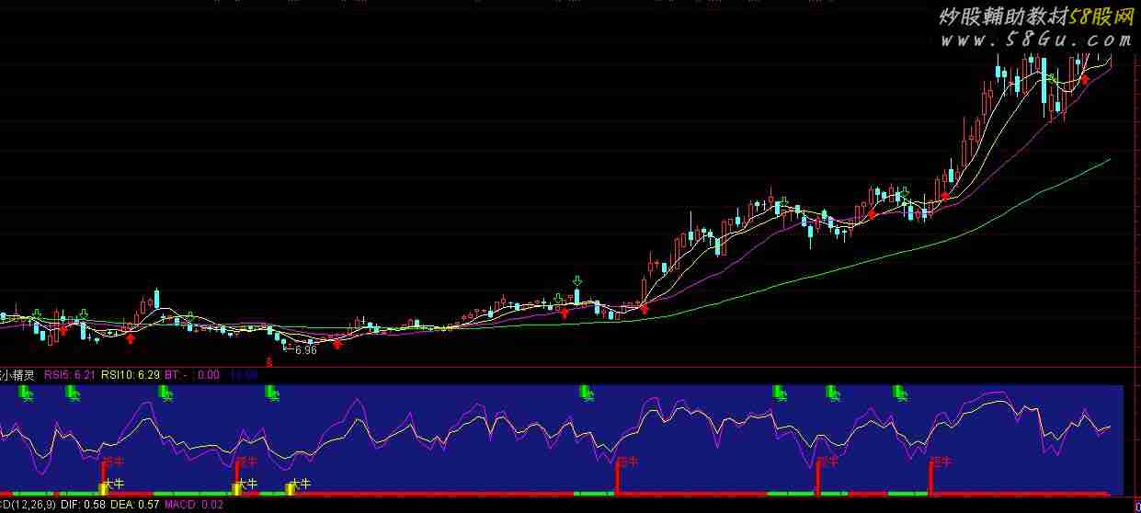Image resolution: width=1141 pixels, height=513 pixels.
Task: Click the www.58Gu.com watermark link
Action: coord(1035,40)
